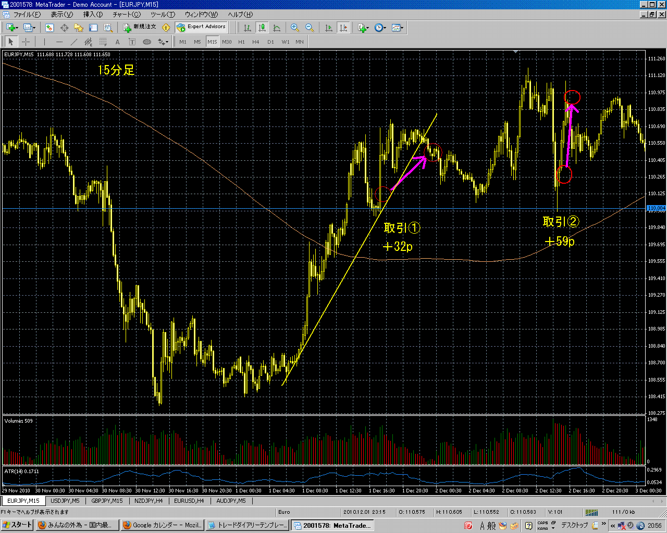This screenshot has height=533, width=667.
Task: Open the チャート(C) menu
Action: [127, 15]
